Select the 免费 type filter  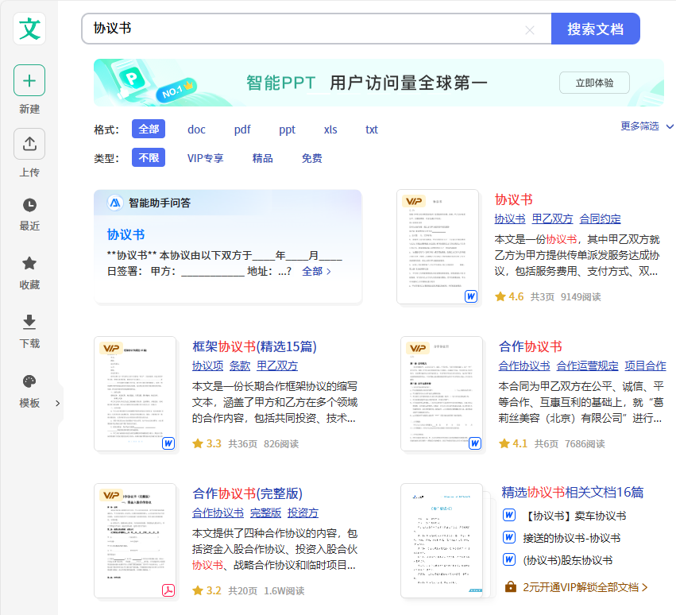(x=312, y=158)
